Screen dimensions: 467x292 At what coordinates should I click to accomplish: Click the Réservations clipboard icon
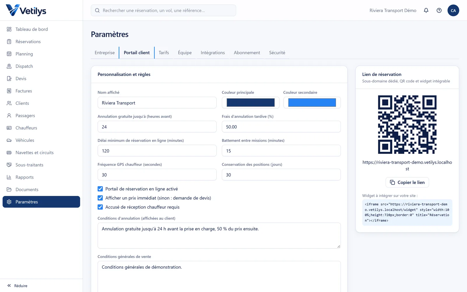(x=9, y=41)
